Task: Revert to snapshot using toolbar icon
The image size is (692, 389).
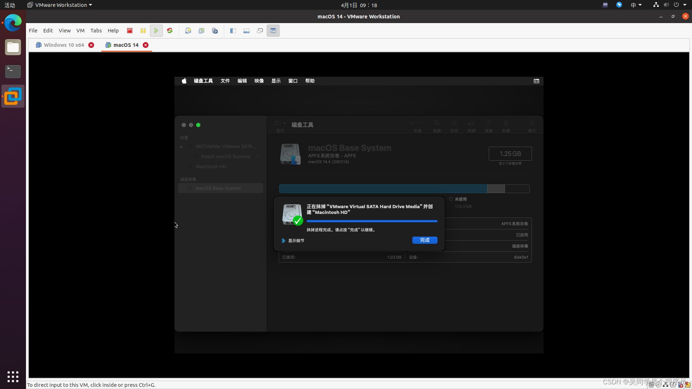Action: 201,31
